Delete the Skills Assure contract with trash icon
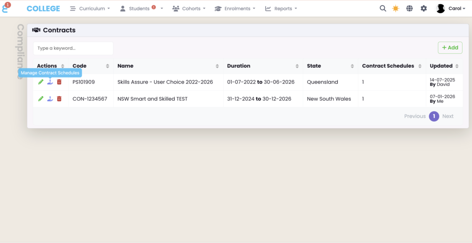This screenshot has height=243, width=472. (59, 82)
